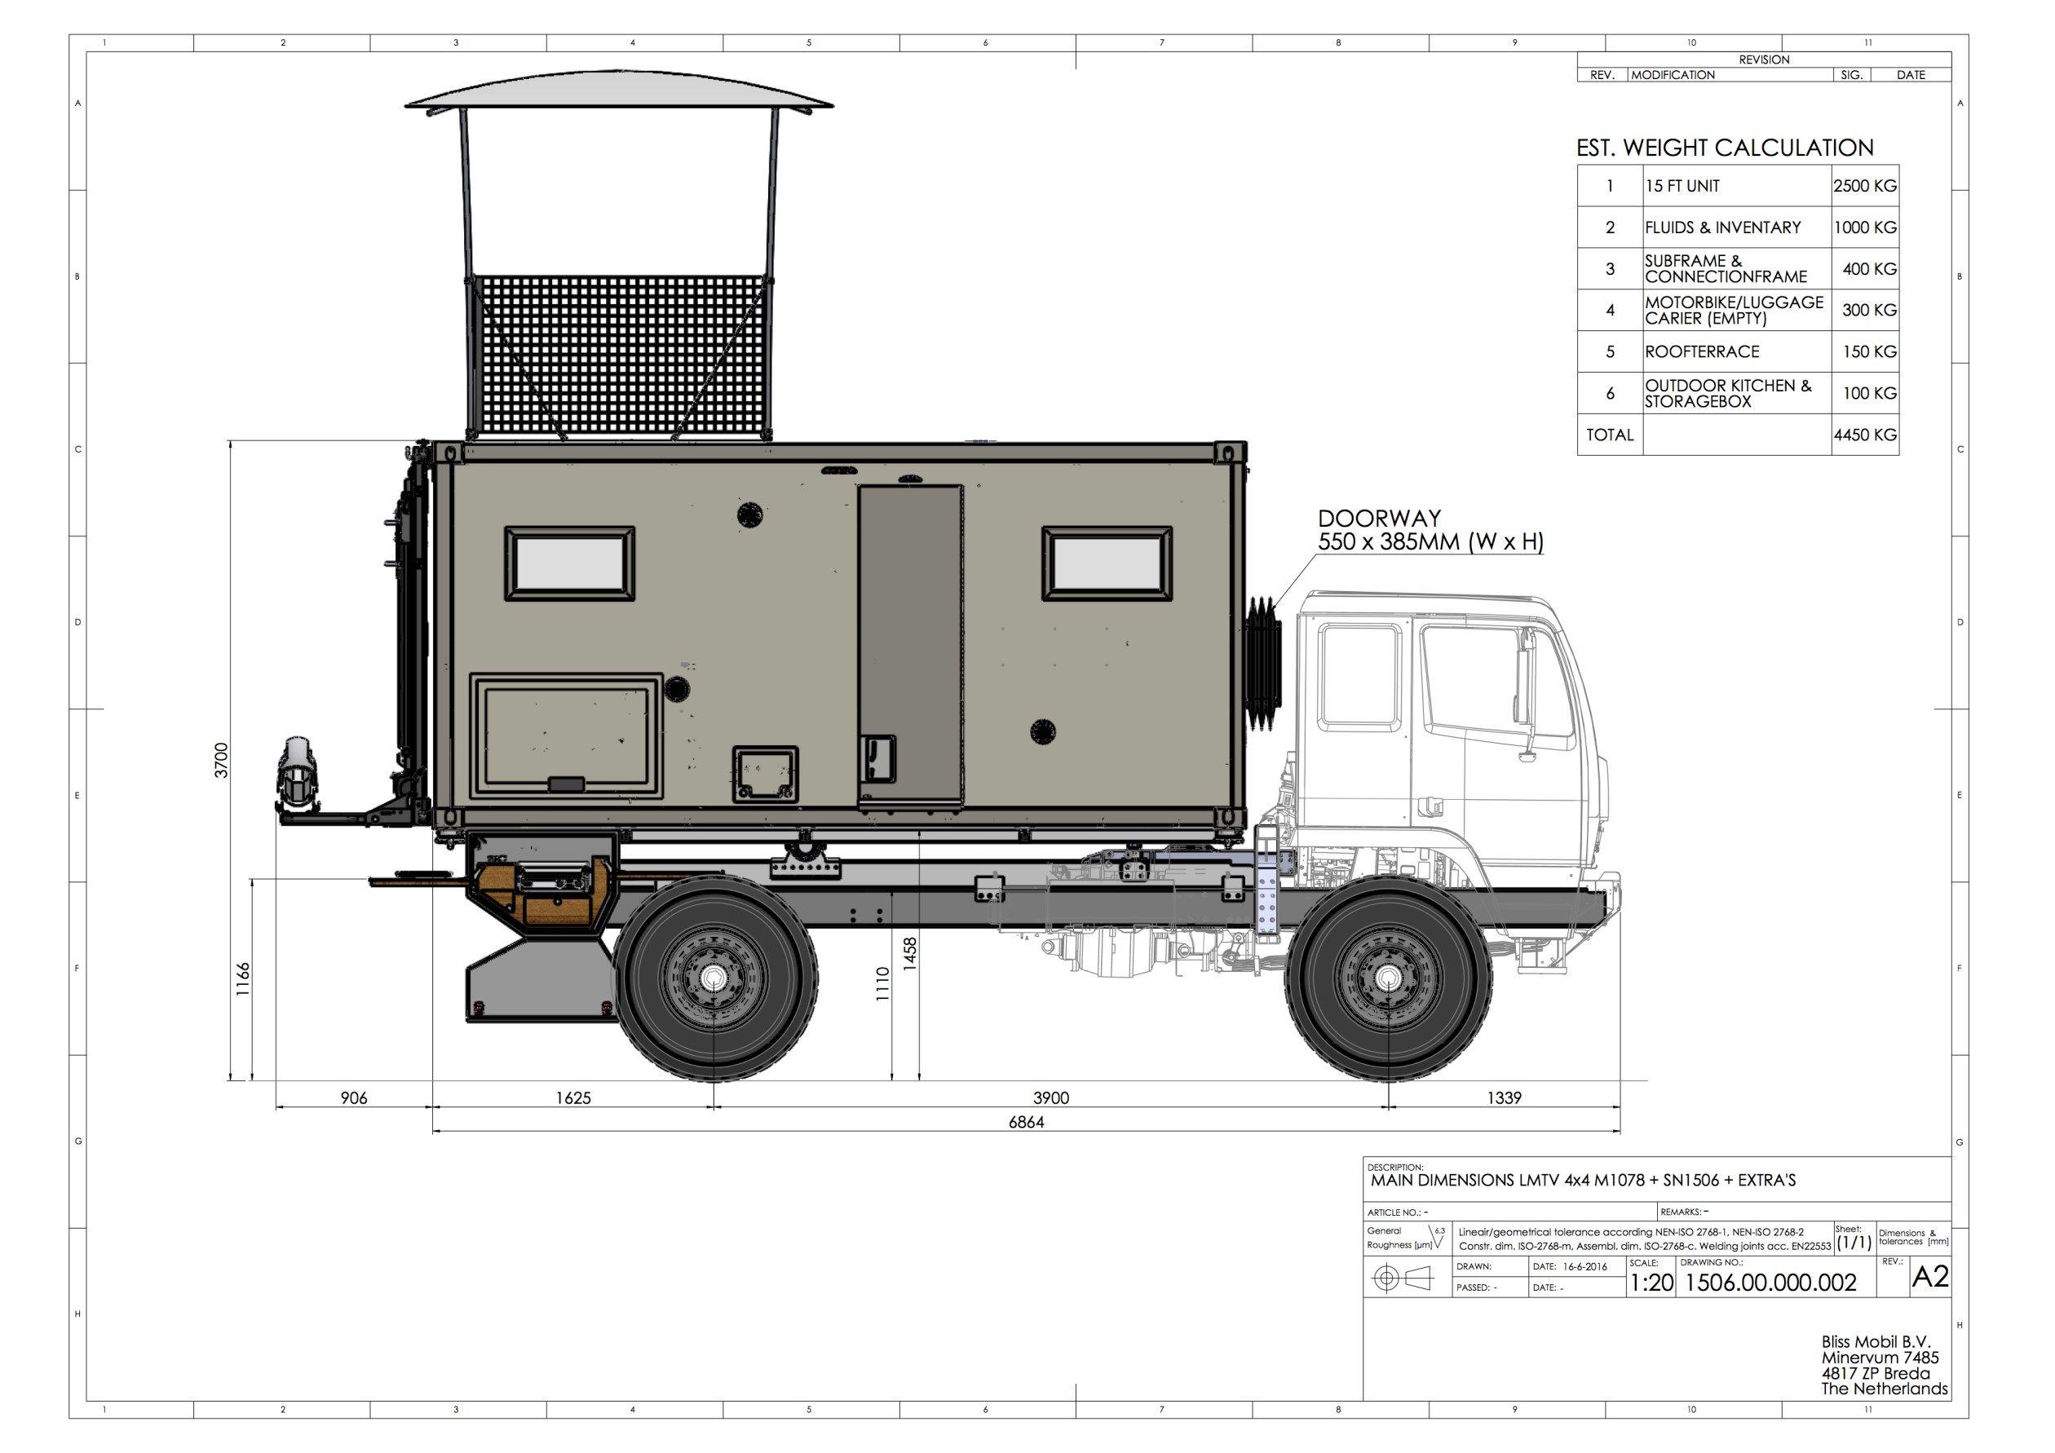Click the spare tire behind cab

pos(1265,662)
